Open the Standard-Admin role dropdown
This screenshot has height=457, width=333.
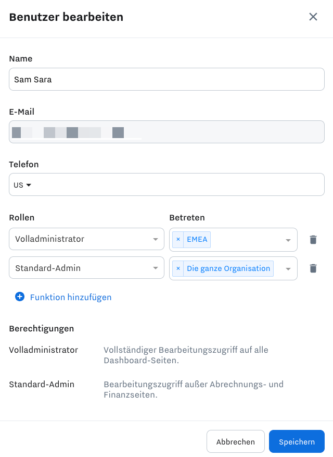(x=86, y=268)
